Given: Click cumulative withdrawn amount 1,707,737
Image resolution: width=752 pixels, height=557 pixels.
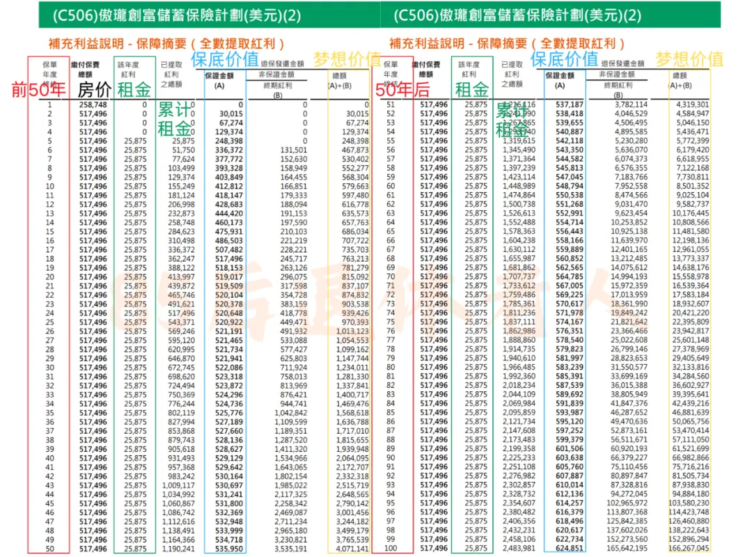Looking at the screenshot, I should [519, 277].
